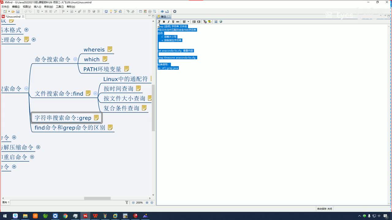The width and height of the screenshot is (392, 220).
Task: Open note icon on 复合条件查询 topic
Action: (x=144, y=108)
